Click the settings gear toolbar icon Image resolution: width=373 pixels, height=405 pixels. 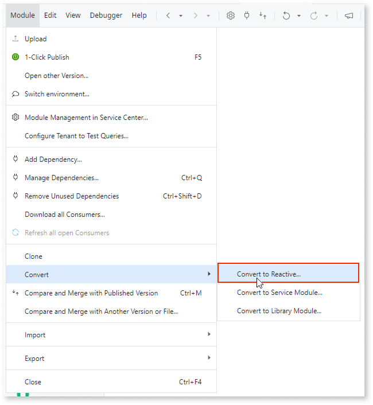(231, 15)
